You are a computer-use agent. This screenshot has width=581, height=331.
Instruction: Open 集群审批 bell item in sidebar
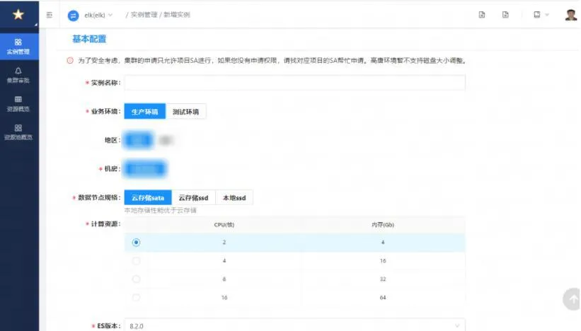point(18,75)
